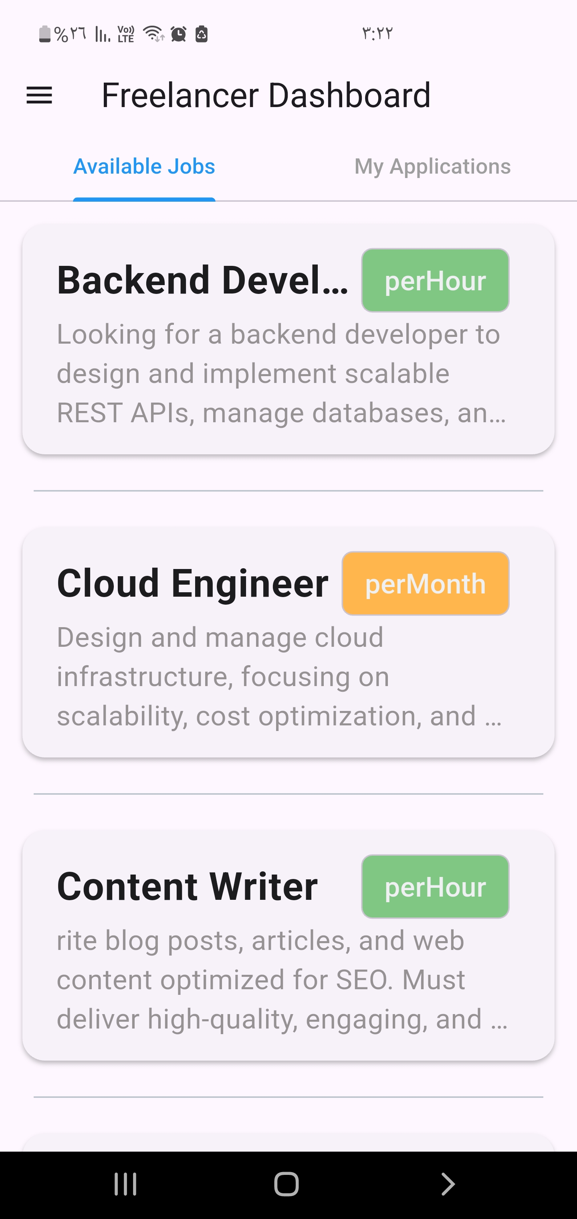Screen dimensions: 577x1219
Task: Open the Cloud Engineer job title
Action: 192,583
